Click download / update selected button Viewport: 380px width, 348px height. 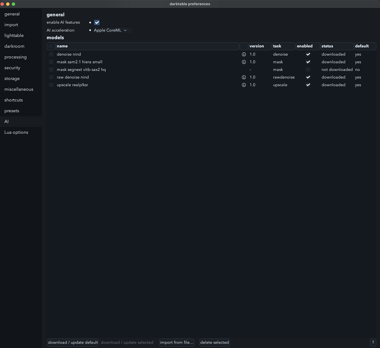127,343
